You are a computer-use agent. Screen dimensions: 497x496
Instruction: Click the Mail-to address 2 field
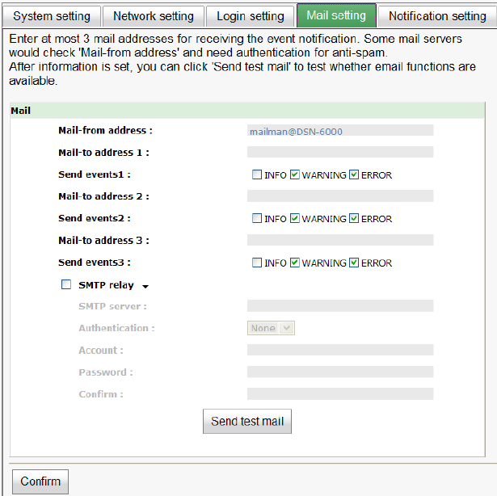[x=340, y=196]
